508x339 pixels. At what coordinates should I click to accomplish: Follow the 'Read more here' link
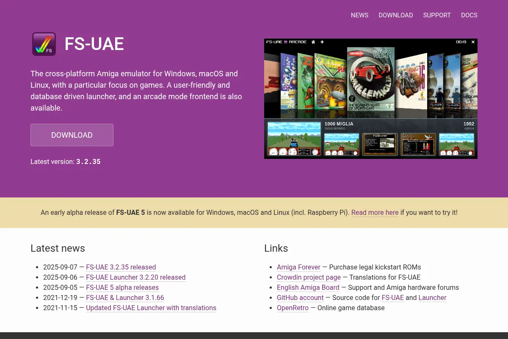(375, 213)
